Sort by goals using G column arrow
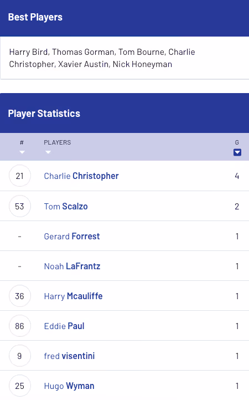This screenshot has height=400, width=249. [237, 152]
